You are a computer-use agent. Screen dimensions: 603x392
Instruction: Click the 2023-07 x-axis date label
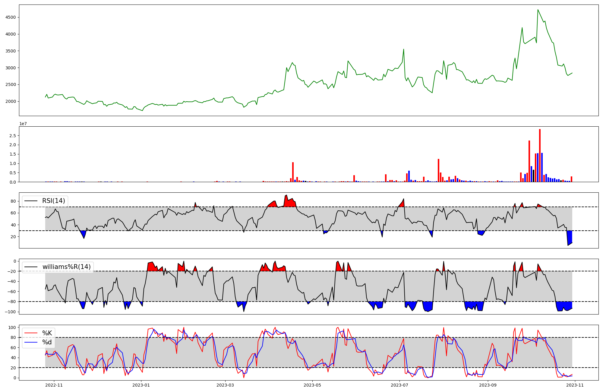pyautogui.click(x=399, y=385)
